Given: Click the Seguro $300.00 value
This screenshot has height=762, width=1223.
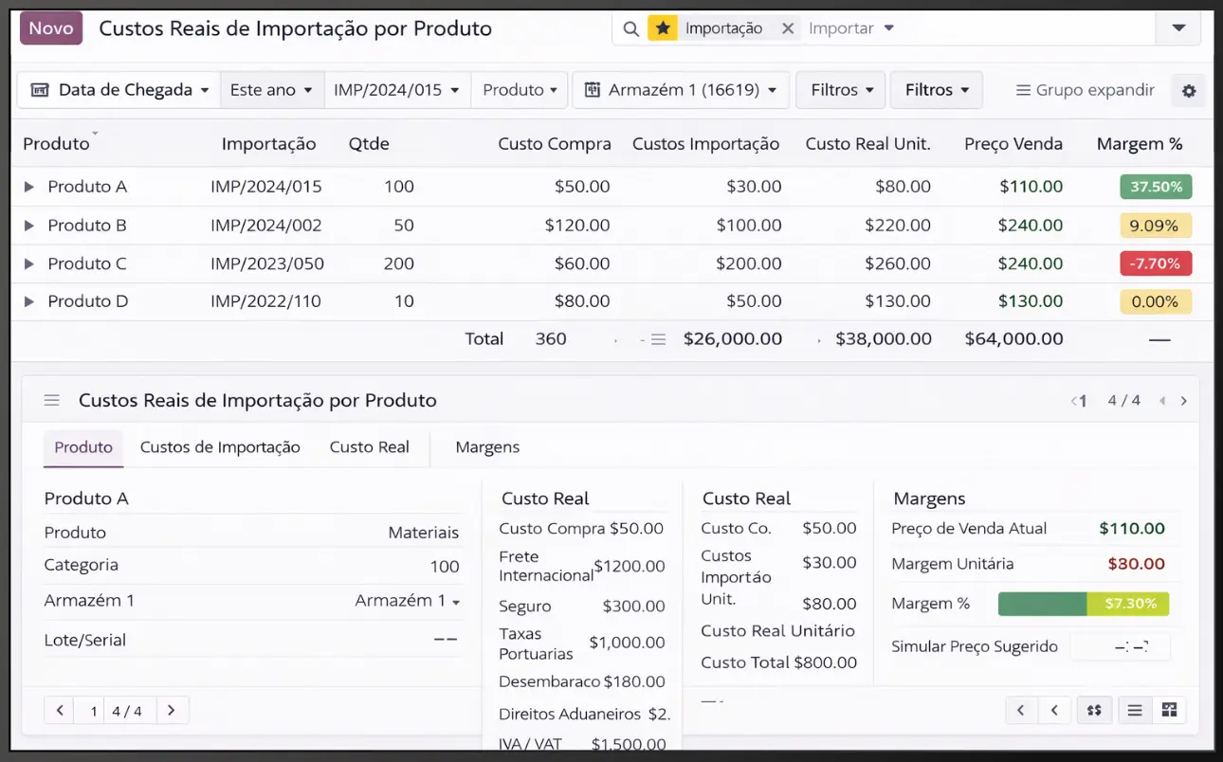Looking at the screenshot, I should pyautogui.click(x=633, y=607).
